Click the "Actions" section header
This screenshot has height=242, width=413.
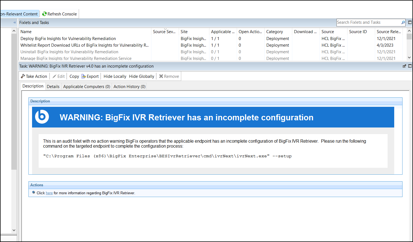(x=37, y=185)
